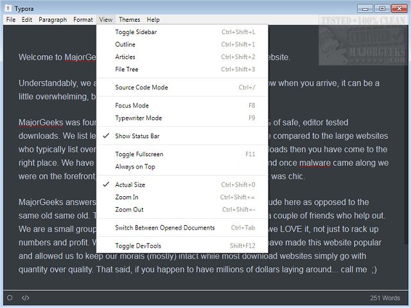Open the File menu

[11, 20]
